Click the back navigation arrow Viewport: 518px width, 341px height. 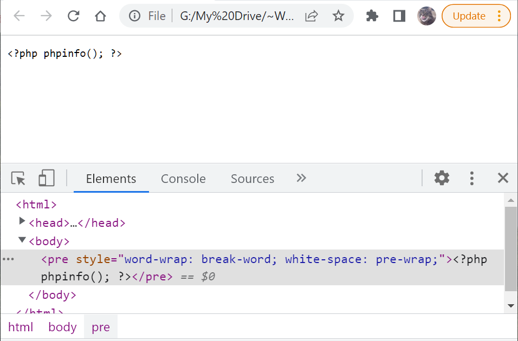pyautogui.click(x=19, y=16)
